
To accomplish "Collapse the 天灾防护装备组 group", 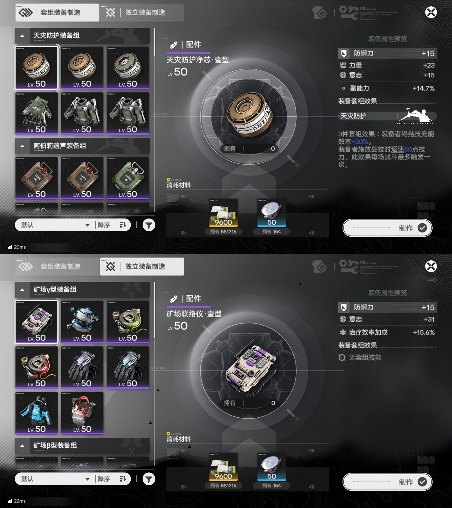I will pyautogui.click(x=22, y=36).
